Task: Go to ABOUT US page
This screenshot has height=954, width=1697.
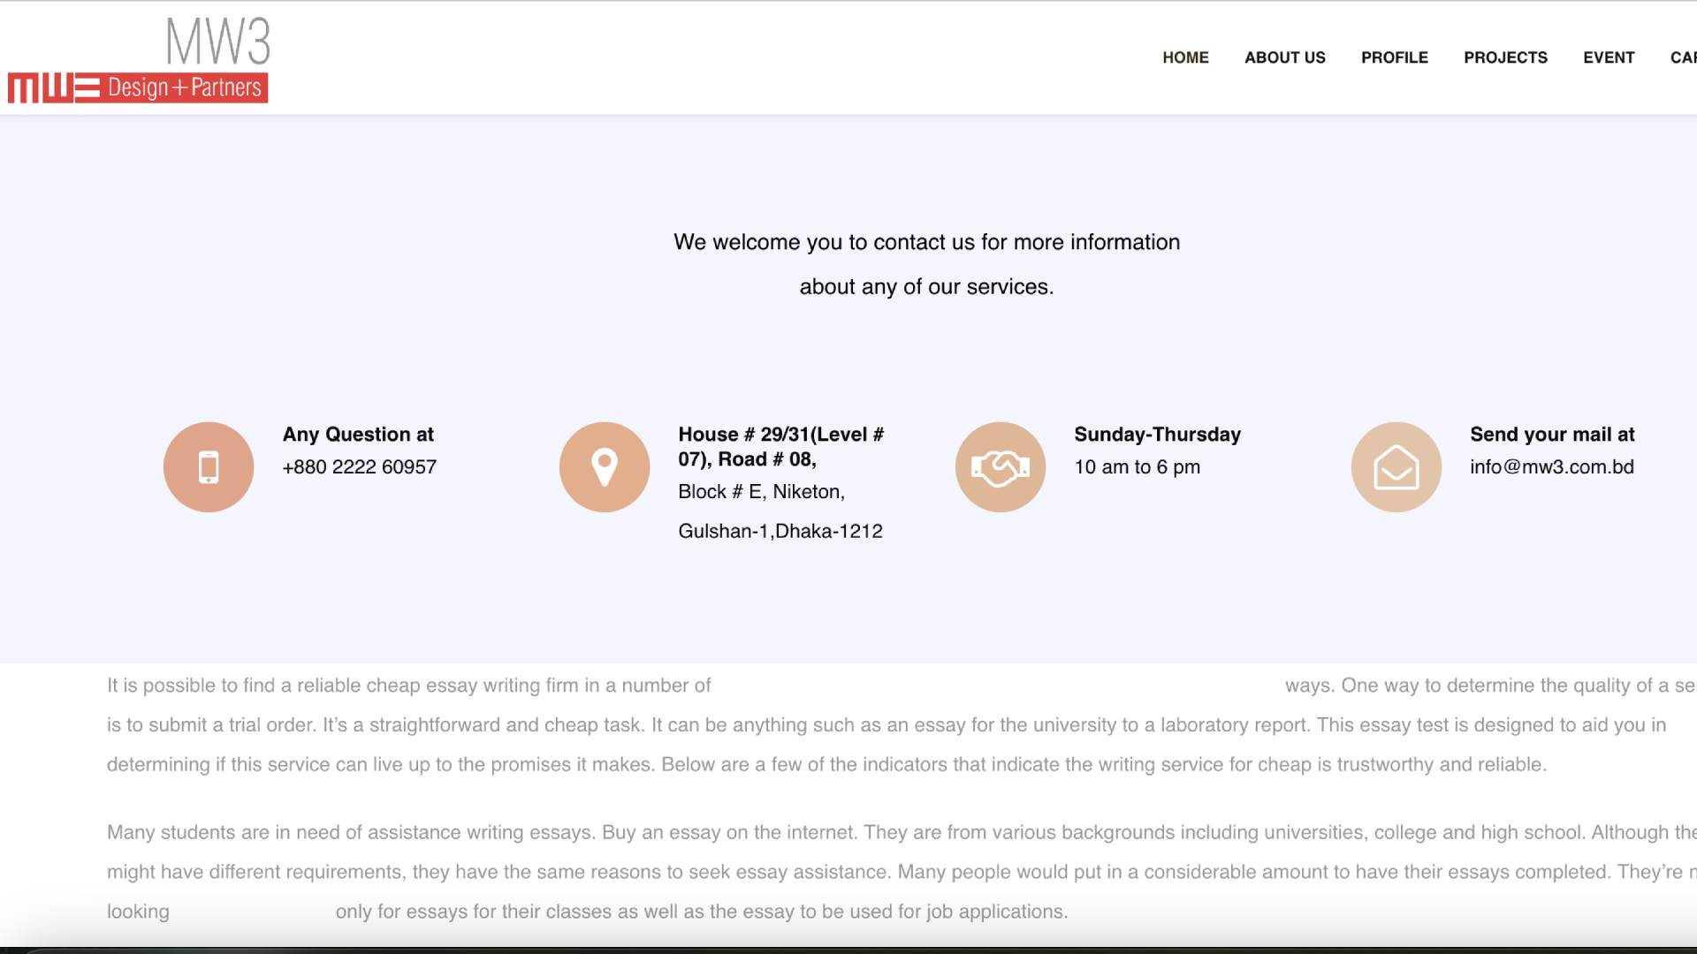Action: 1285,57
